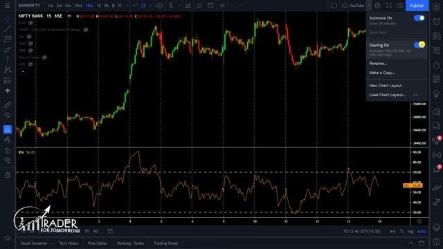The height and width of the screenshot is (249, 443).
Task: Click the BANKNIFTY symbol search field
Action: (x=29, y=6)
